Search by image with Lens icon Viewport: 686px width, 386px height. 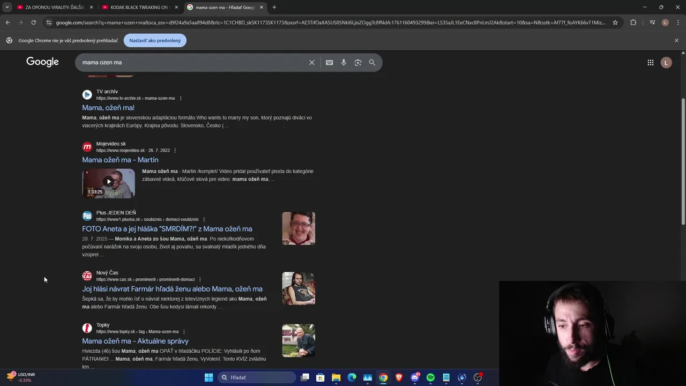pos(358,63)
